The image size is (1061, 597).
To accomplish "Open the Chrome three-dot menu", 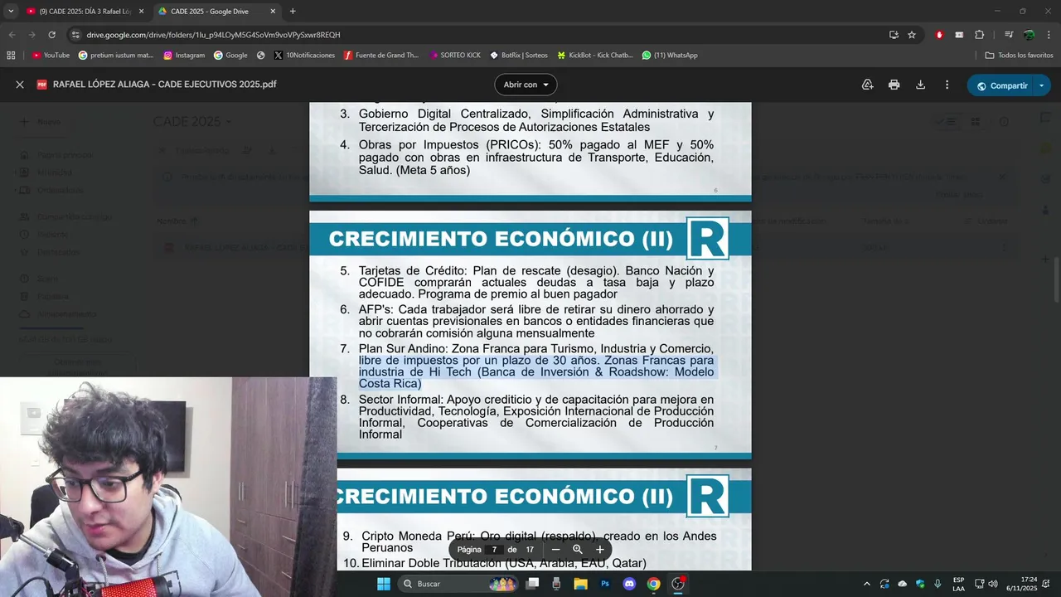I will [x=1048, y=35].
